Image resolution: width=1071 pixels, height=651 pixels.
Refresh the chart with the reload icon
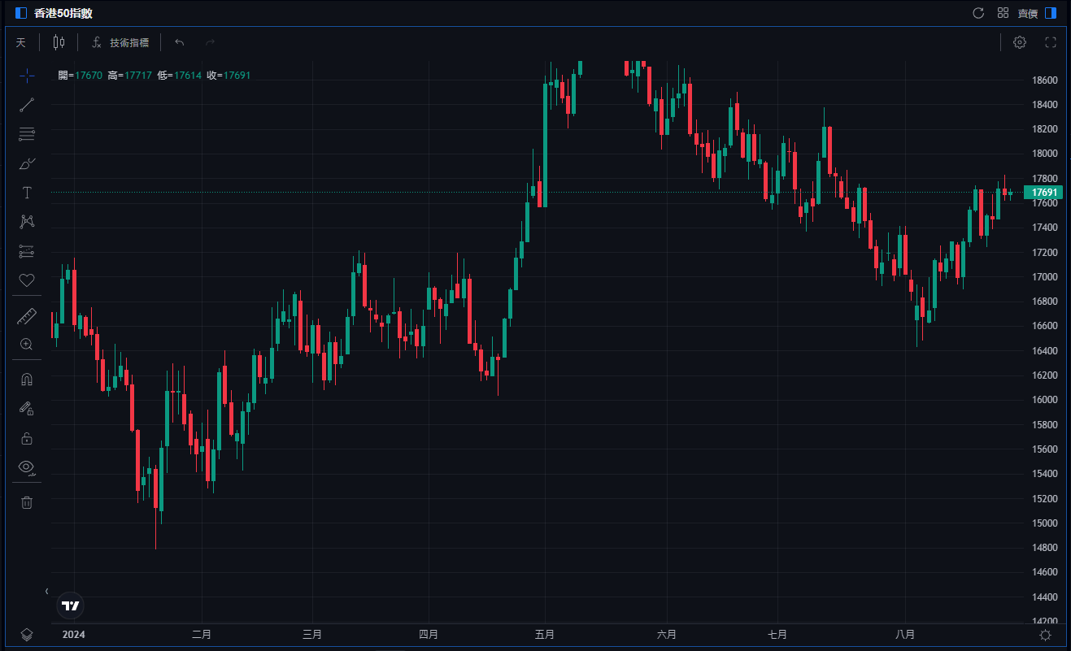(978, 13)
